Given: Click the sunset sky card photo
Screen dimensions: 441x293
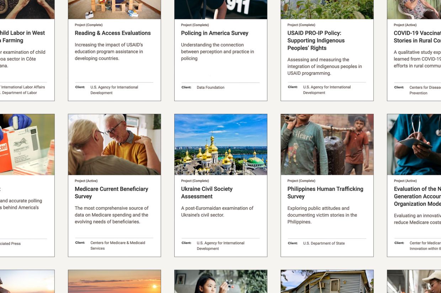Looking at the screenshot, I should (115, 282).
